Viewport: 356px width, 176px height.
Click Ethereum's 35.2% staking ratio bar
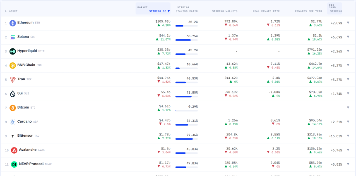coord(186,26)
